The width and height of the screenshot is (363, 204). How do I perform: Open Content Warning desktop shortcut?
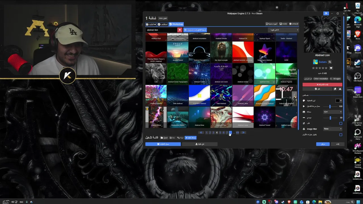(x=358, y=162)
